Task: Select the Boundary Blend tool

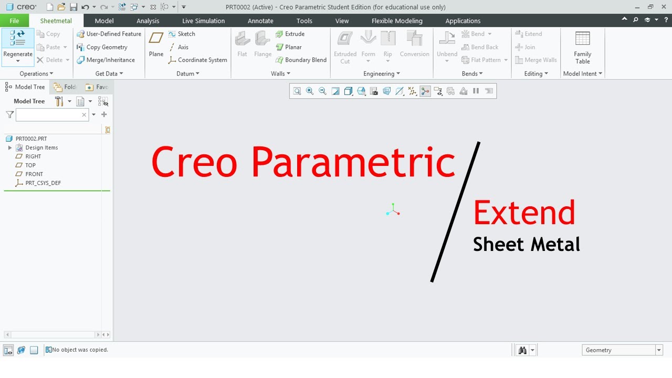Action: coord(301,60)
